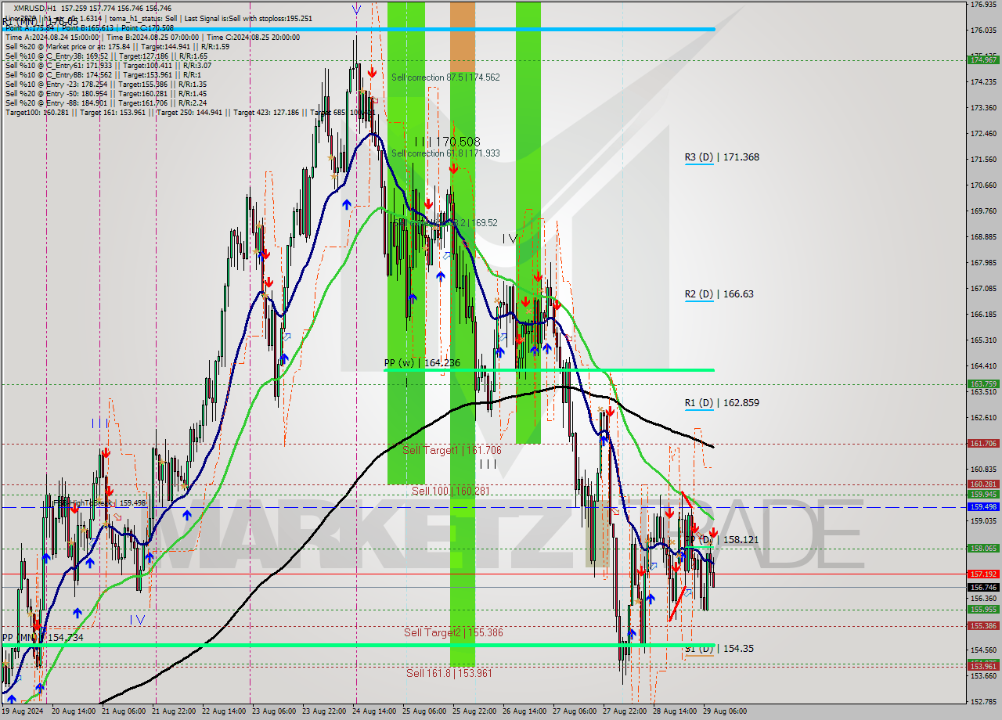Click the 155.955 green price tag

point(983,610)
